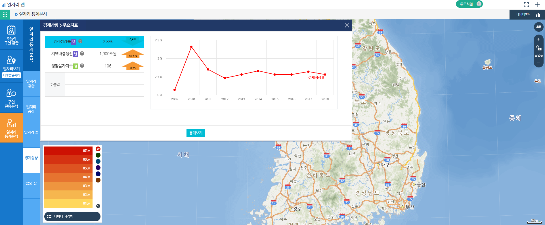Switch to the 일자리 질 tab
This screenshot has width=545, height=225.
tap(31, 132)
